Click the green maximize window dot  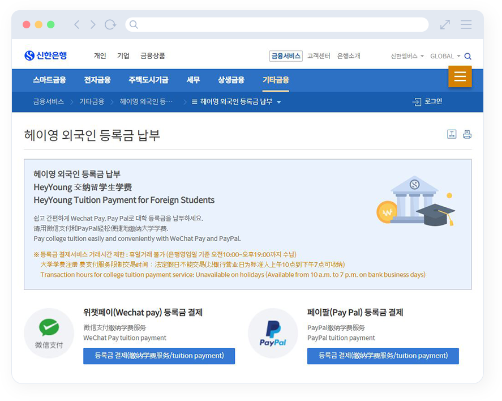pos(51,25)
